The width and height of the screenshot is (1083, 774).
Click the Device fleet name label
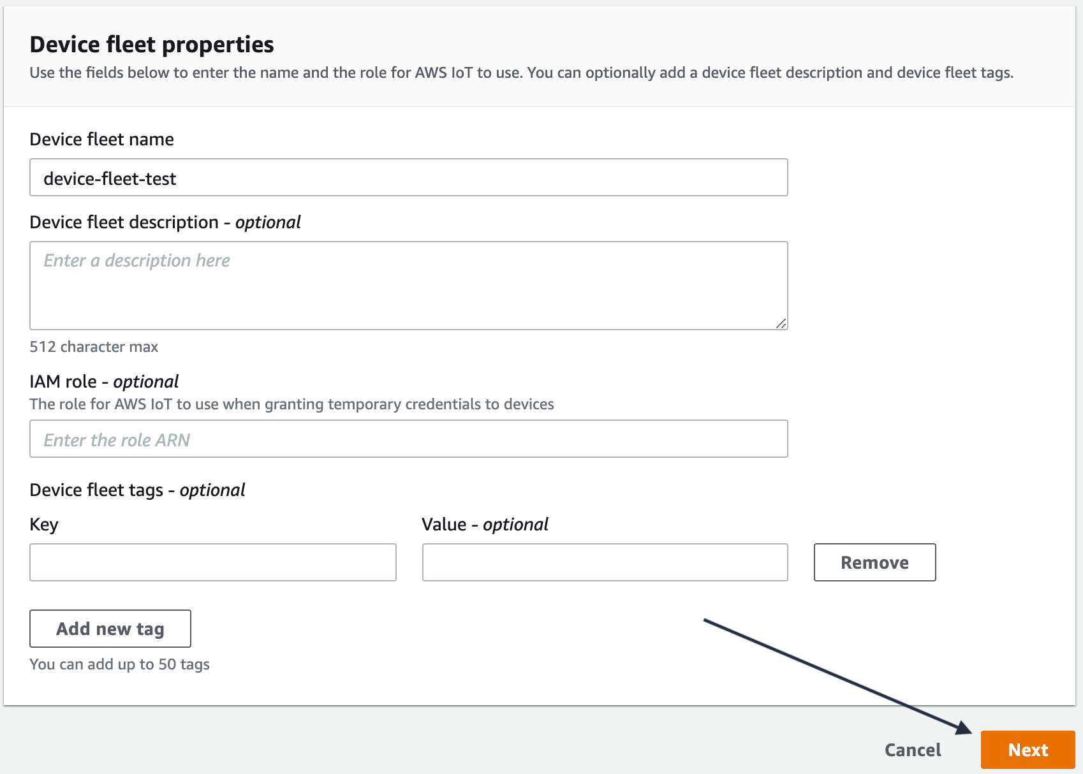pos(101,139)
